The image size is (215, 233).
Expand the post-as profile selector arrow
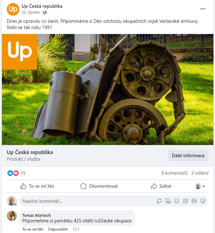[x=204, y=186]
